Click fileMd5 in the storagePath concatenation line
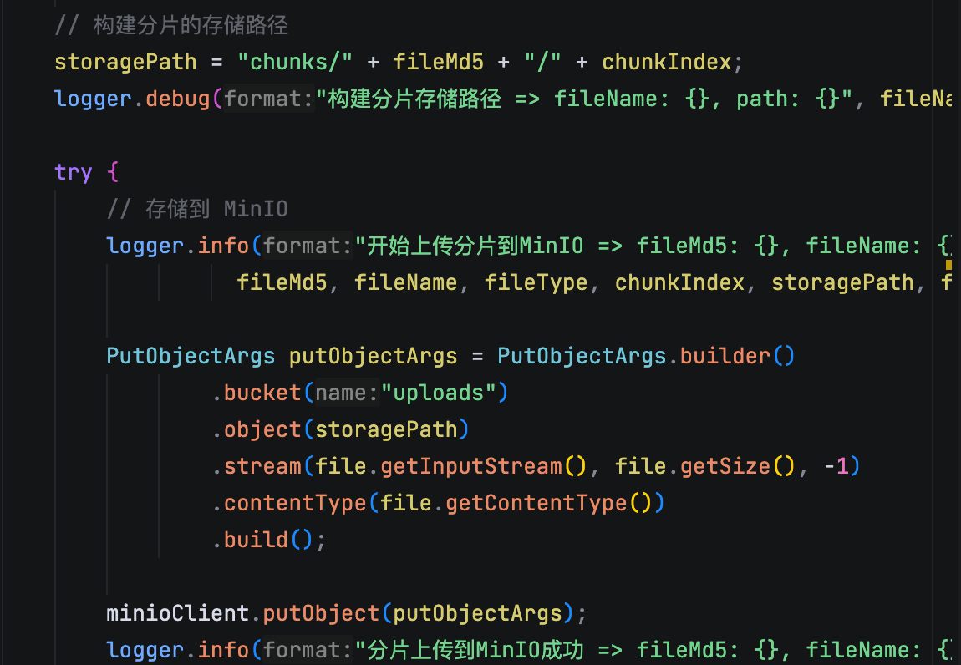This screenshot has width=961, height=665. click(x=438, y=62)
